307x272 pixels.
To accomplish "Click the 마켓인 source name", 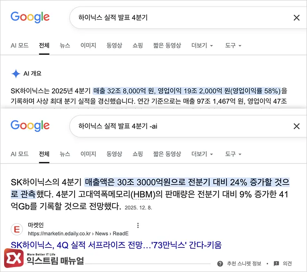I will click(x=36, y=225).
